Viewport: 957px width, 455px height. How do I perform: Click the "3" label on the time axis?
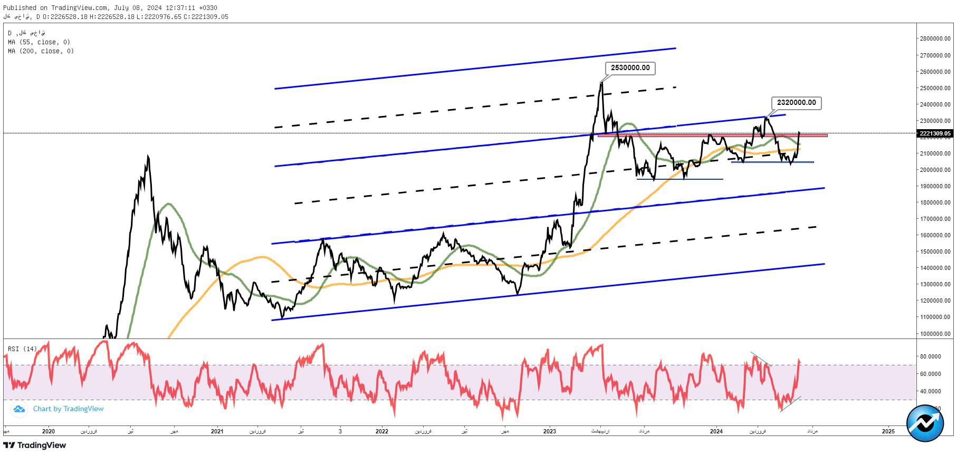tap(340, 431)
